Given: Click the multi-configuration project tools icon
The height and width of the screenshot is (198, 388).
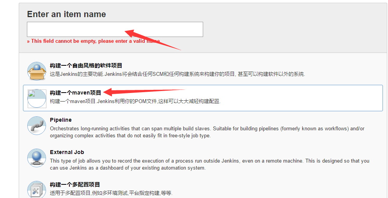Looking at the screenshot, I should click(37, 189).
